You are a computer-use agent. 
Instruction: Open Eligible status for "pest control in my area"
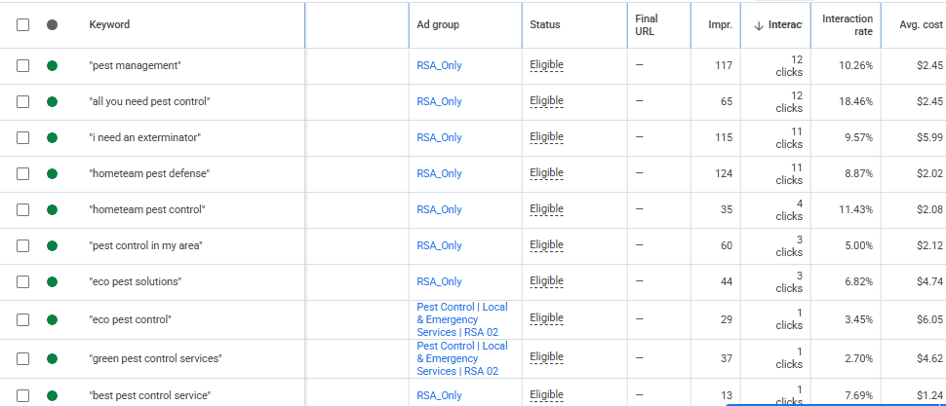pyautogui.click(x=546, y=245)
